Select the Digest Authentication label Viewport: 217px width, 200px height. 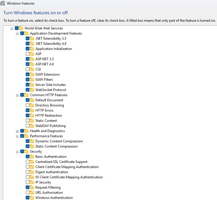(x=52, y=172)
